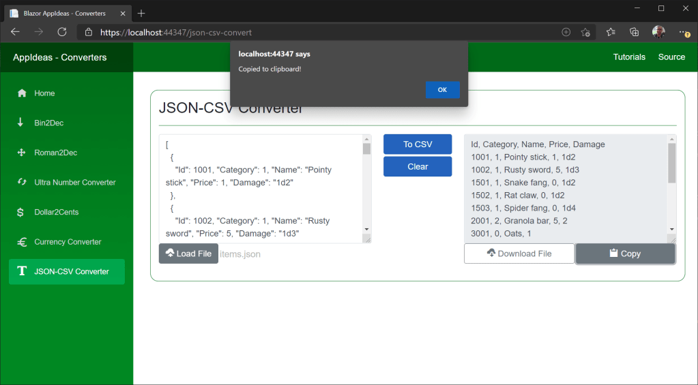Open the Tutorials link in header
Image resolution: width=698 pixels, height=385 pixels.
pos(629,57)
